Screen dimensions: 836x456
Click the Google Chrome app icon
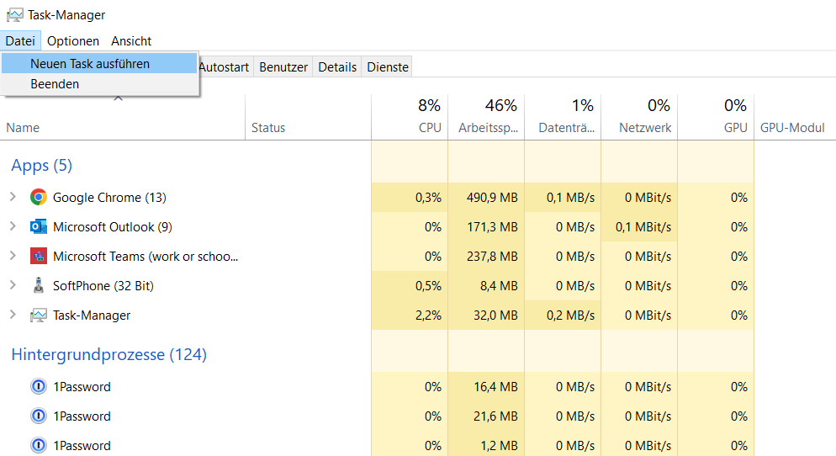coord(39,198)
